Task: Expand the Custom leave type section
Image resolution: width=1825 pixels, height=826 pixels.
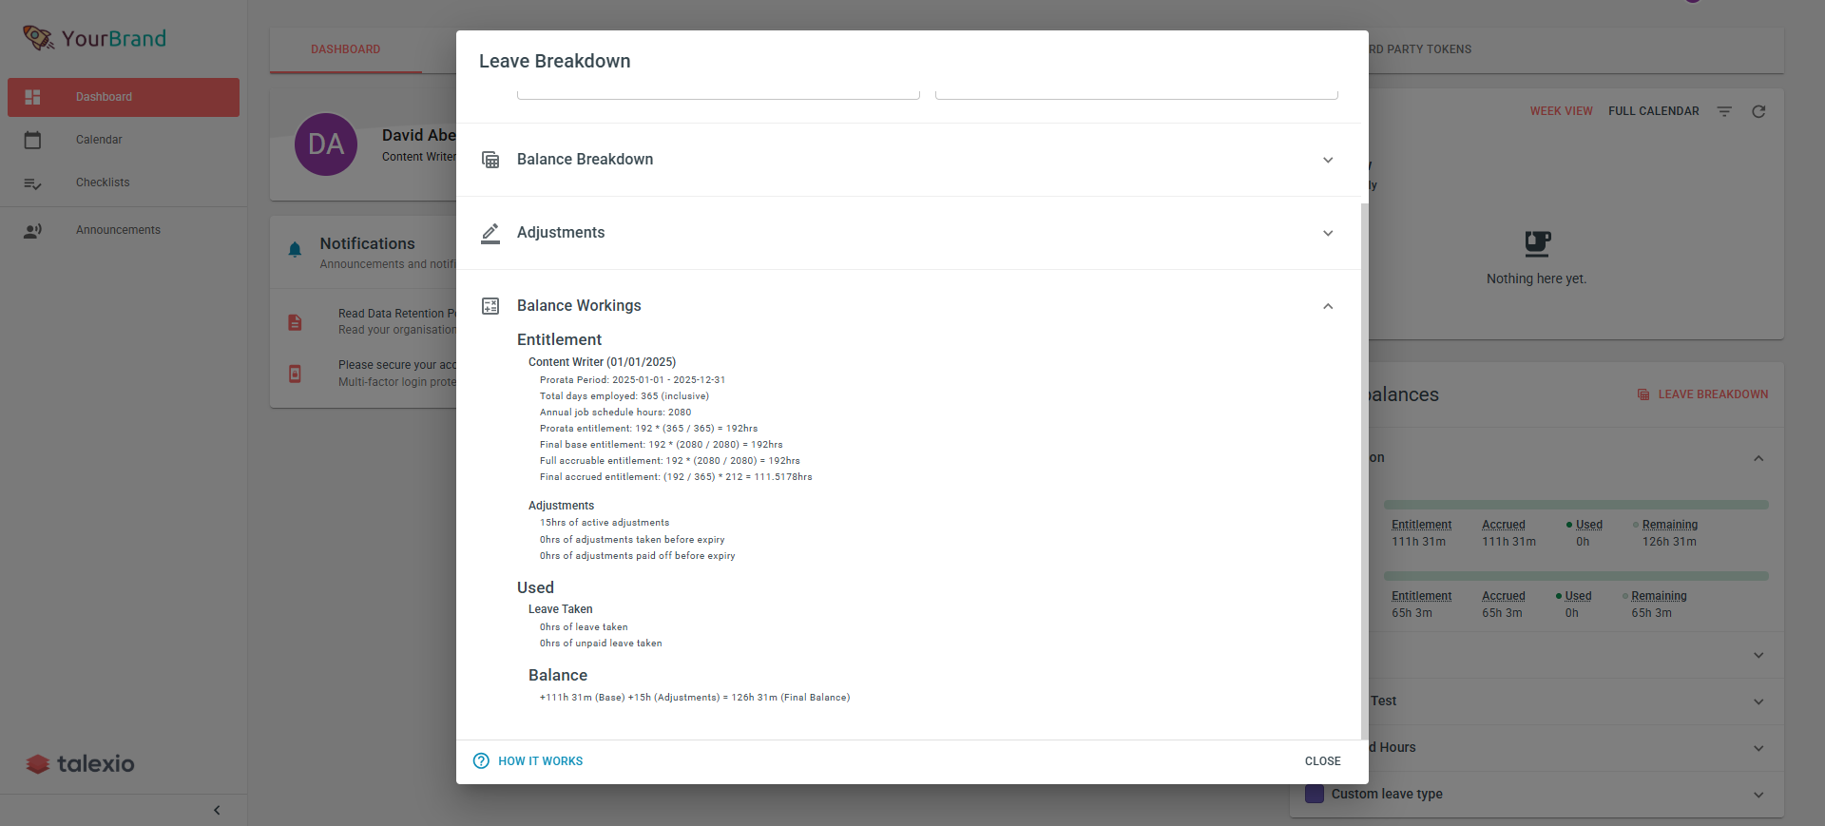Action: coord(1758,796)
